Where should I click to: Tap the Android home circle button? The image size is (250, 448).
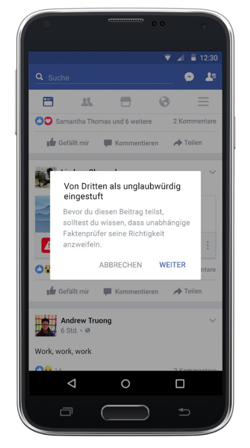pyautogui.click(x=126, y=383)
